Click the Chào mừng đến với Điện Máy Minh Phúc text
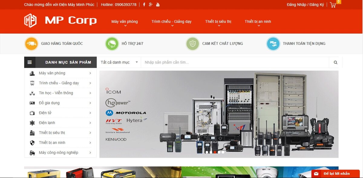The height and width of the screenshot is (178, 363). (x=59, y=5)
